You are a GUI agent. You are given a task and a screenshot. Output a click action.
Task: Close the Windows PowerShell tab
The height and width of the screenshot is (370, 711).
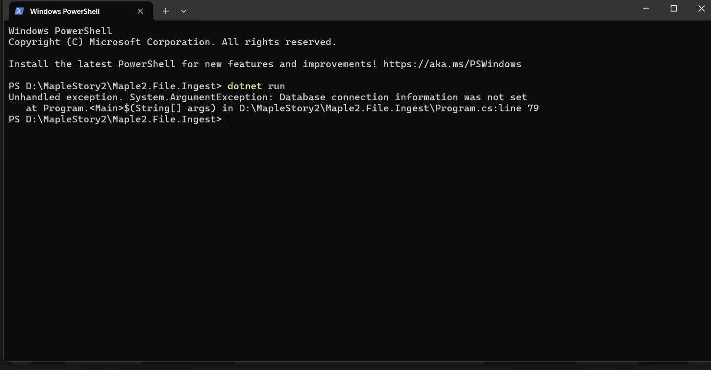click(x=140, y=11)
